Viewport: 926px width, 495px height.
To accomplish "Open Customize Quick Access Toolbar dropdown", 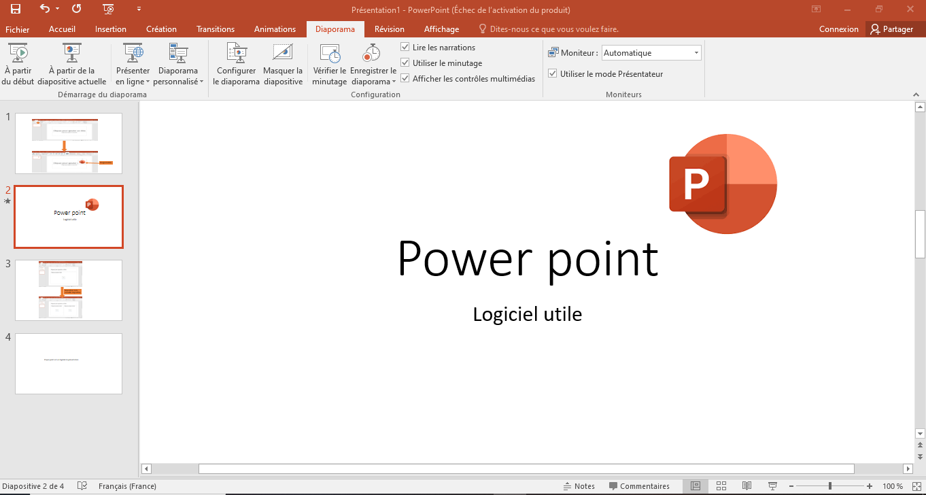I will 139,9.
